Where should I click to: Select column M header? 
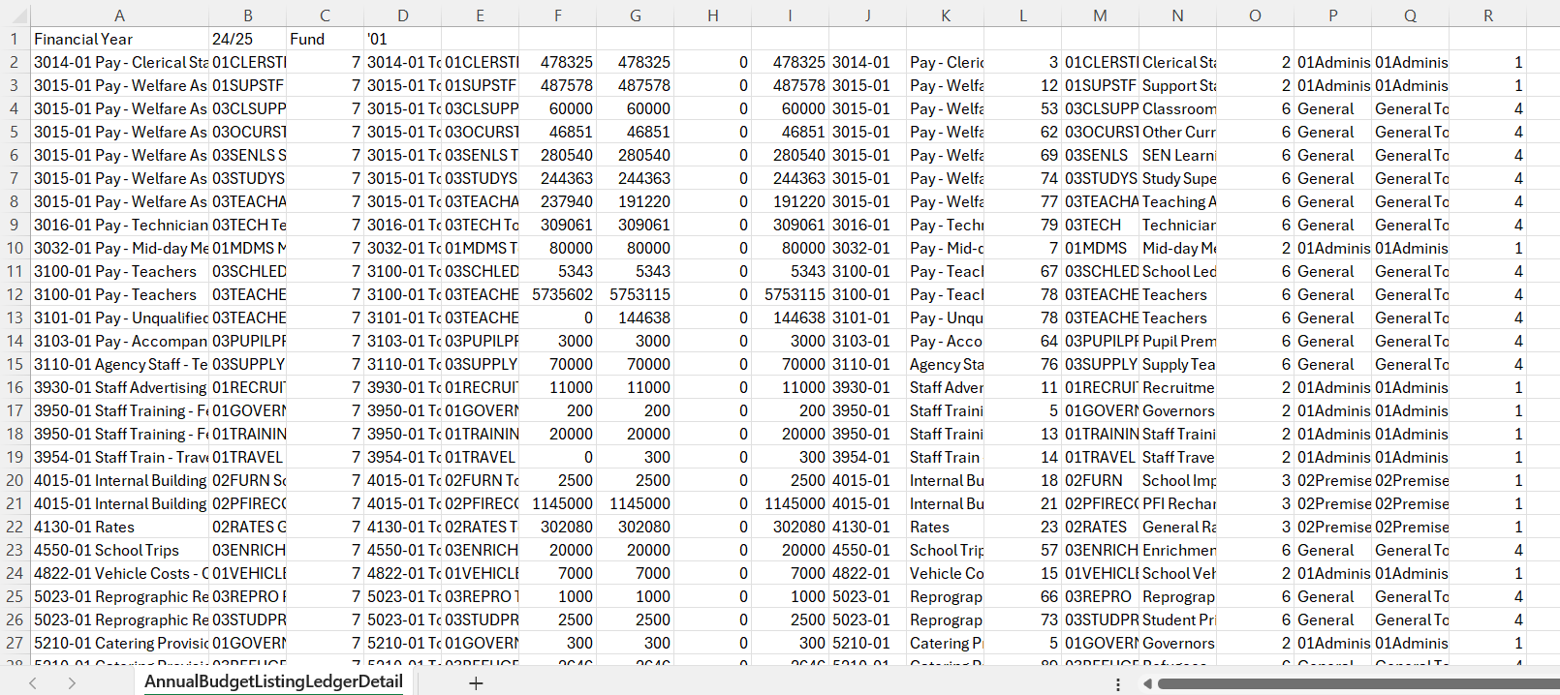point(1100,15)
